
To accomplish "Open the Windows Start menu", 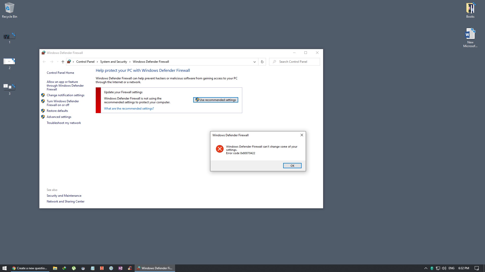I will (x=5, y=268).
